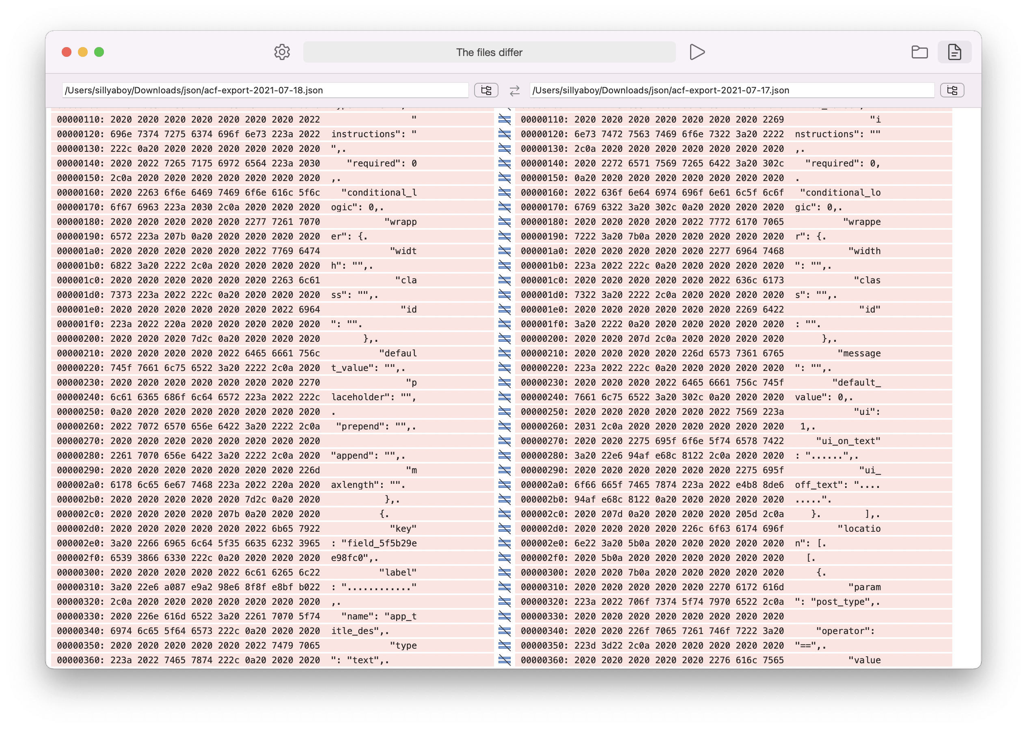Click difference marker on row 000001a0
1027x729 pixels.
tap(505, 251)
